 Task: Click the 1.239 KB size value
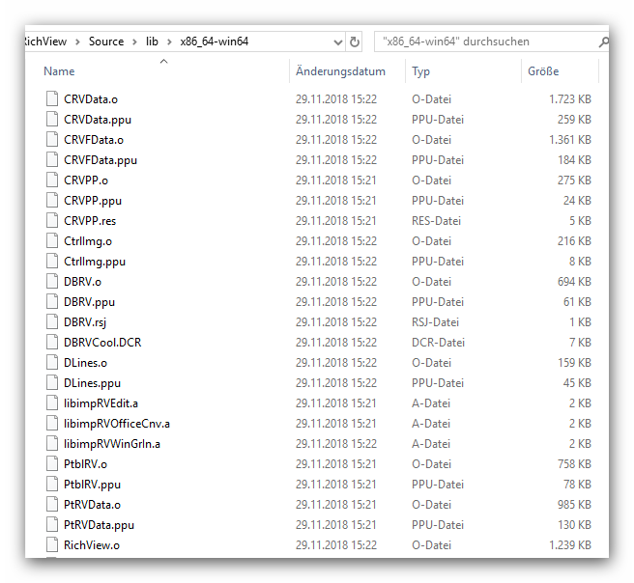[x=570, y=545]
